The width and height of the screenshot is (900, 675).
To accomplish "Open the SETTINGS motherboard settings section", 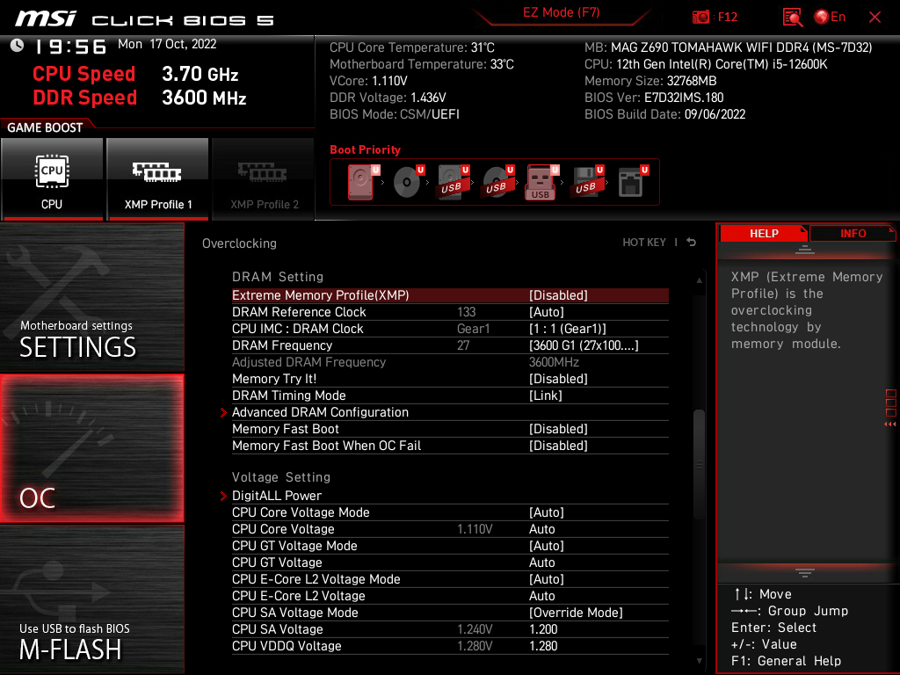I will [91, 297].
